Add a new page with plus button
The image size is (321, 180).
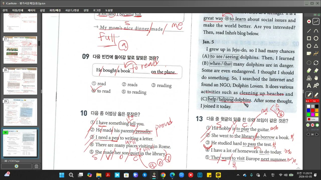coord(16,166)
